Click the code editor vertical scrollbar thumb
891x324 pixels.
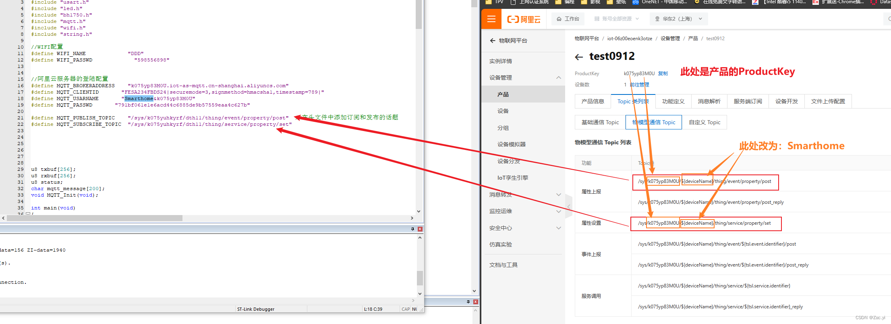pyautogui.click(x=419, y=14)
